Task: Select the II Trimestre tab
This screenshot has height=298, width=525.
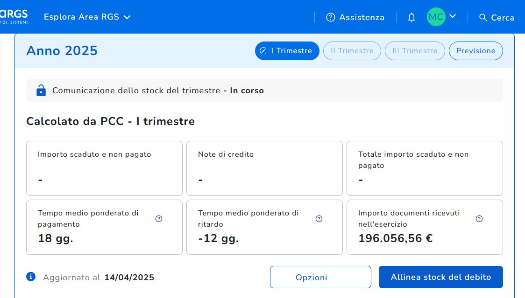Action: [352, 51]
